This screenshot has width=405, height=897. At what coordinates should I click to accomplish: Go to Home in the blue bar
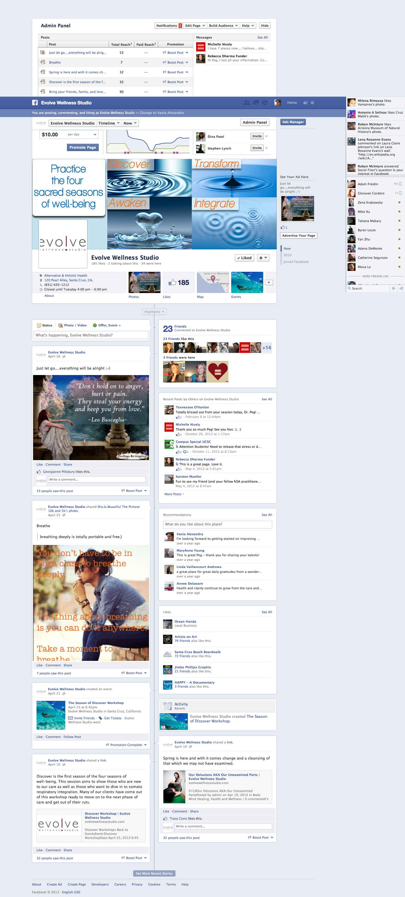coord(292,103)
